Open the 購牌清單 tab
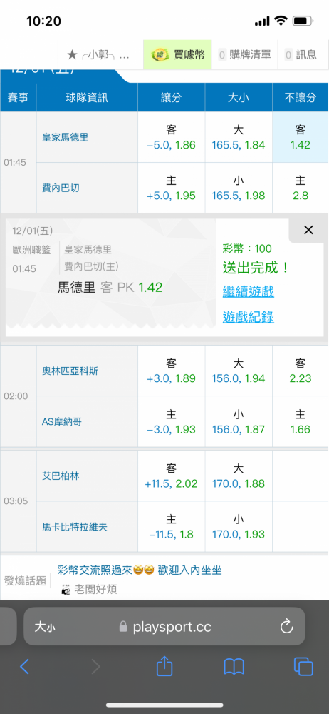The height and width of the screenshot is (714, 329). click(x=245, y=55)
